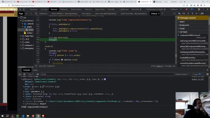Click the Step debugger button
The height and width of the screenshot is (118, 210).
point(197,13)
